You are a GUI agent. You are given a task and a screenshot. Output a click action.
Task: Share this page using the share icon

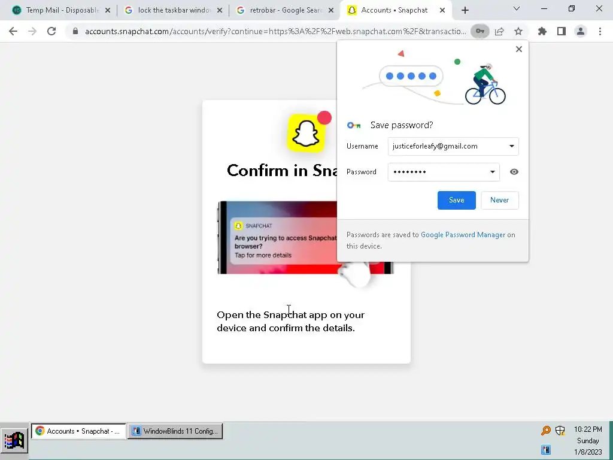pos(499,31)
